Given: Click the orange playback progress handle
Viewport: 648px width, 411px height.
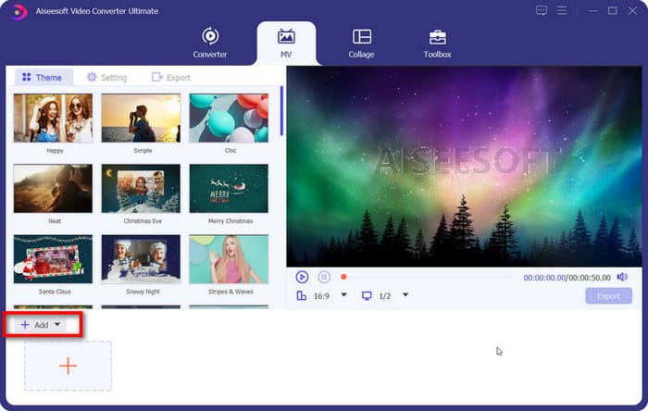Looking at the screenshot, I should pyautogui.click(x=343, y=277).
